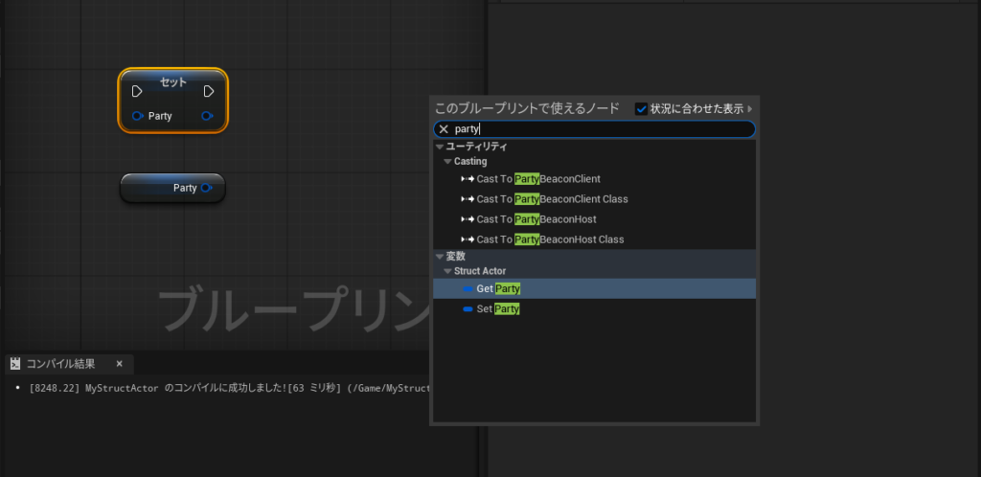Click the コンパイル結果 tab icon
The height and width of the screenshot is (477, 981).
tap(15, 364)
